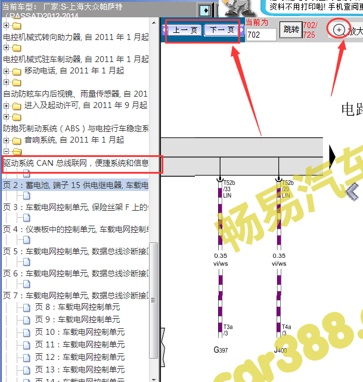The image size is (363, 382).
Task: Open 页 3：车载电网控制单元, 保险丝架 F
Action: pyautogui.click(x=76, y=207)
